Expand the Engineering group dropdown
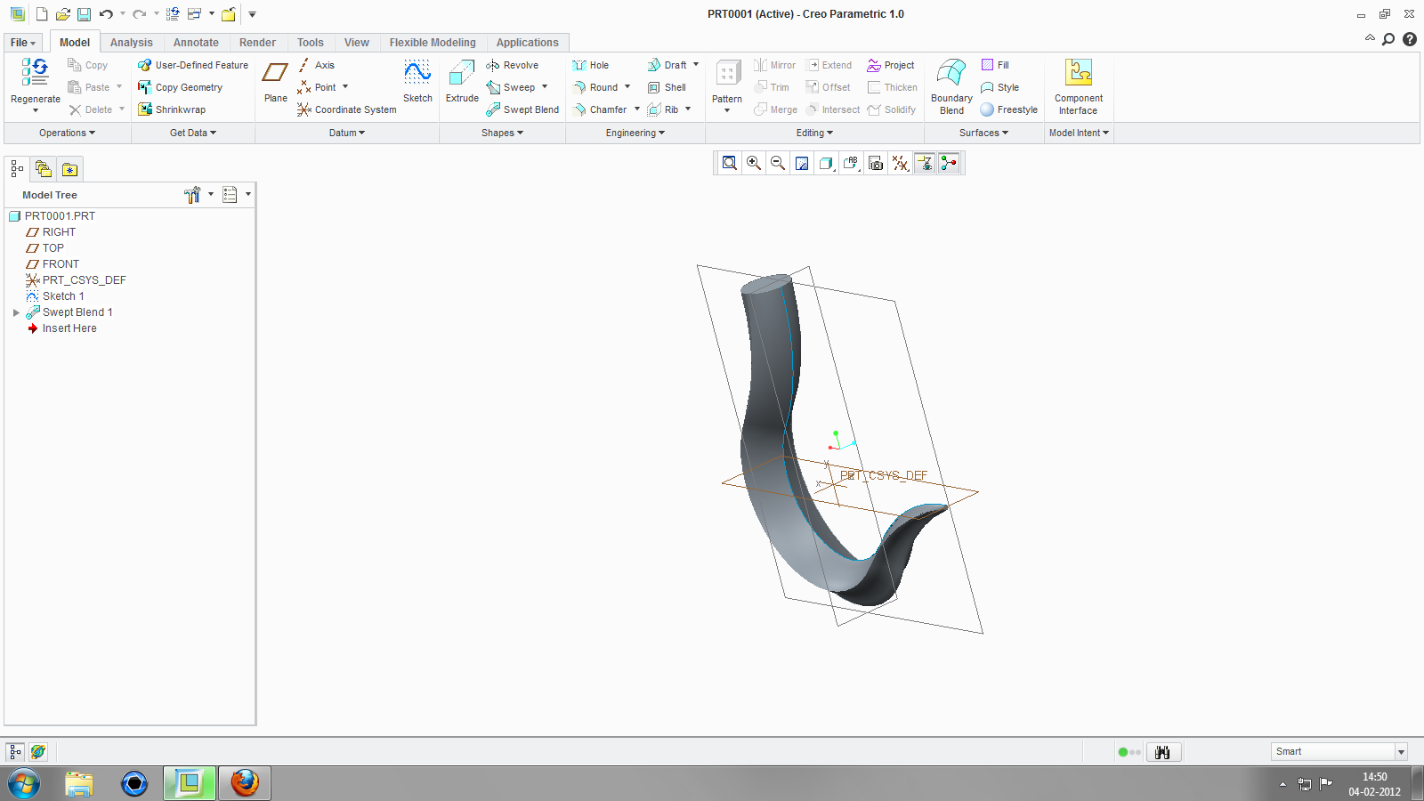This screenshot has height=801, width=1424. (635, 133)
